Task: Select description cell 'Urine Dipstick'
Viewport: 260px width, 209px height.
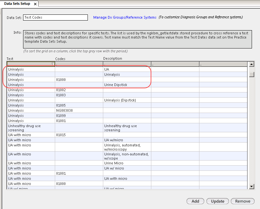Action: (127, 85)
